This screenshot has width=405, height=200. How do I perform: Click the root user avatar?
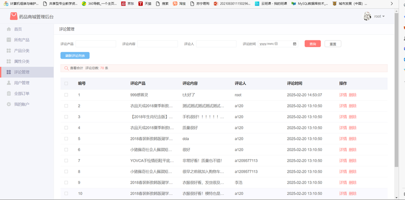click(368, 16)
